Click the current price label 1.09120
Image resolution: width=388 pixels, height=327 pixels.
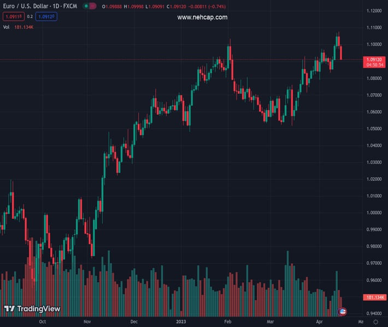point(375,59)
